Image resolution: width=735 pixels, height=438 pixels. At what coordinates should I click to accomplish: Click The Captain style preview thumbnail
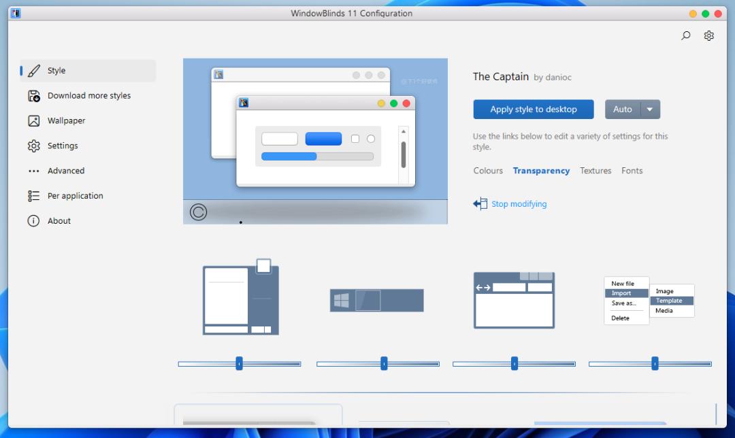pos(315,141)
